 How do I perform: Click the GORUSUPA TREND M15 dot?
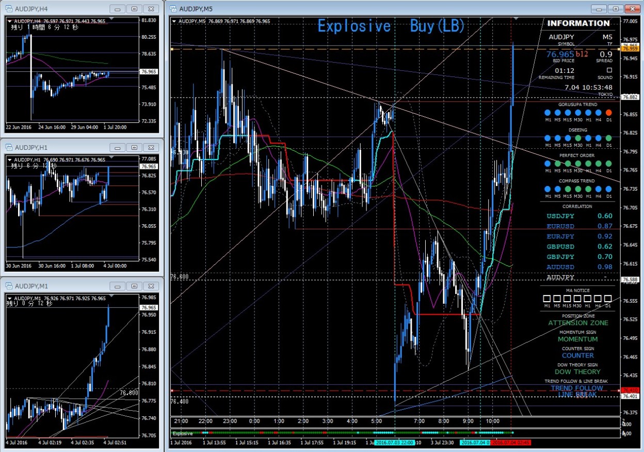(x=568, y=113)
